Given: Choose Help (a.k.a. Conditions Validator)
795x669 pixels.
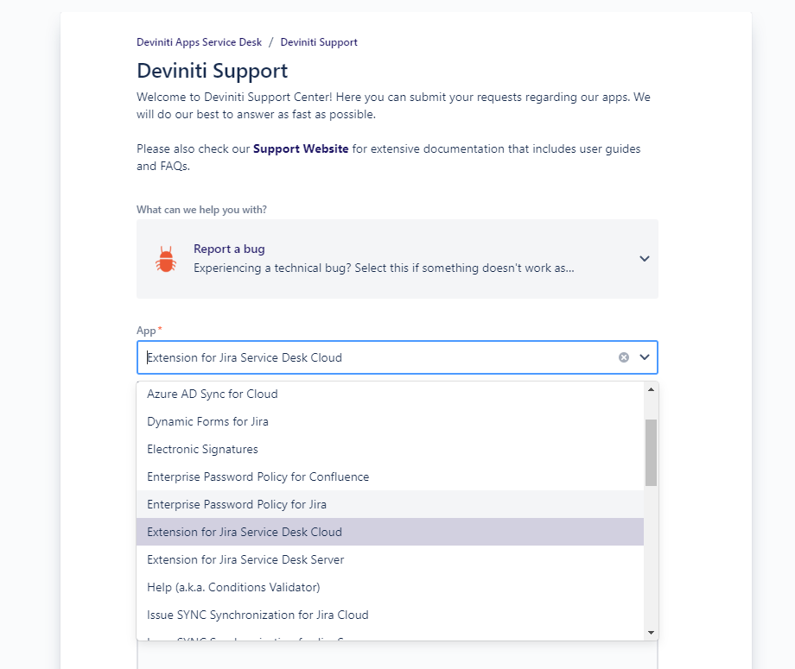Looking at the screenshot, I should 390,587.
